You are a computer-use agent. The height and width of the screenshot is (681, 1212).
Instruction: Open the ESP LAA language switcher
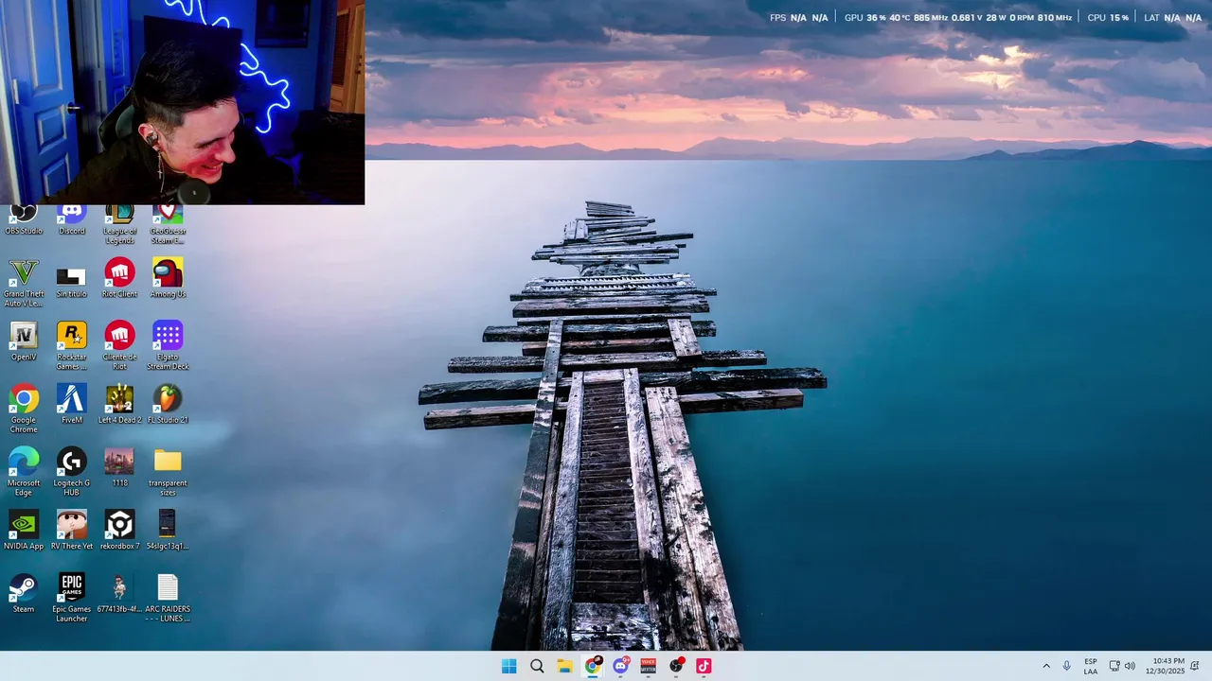coord(1091,666)
